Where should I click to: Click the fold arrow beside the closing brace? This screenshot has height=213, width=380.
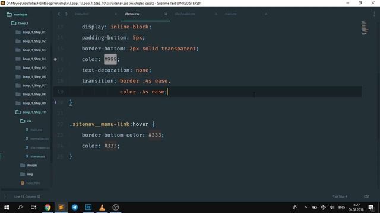click(x=55, y=102)
